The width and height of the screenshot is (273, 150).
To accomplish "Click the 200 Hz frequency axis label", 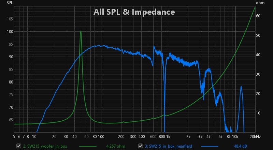I will [121, 137].
